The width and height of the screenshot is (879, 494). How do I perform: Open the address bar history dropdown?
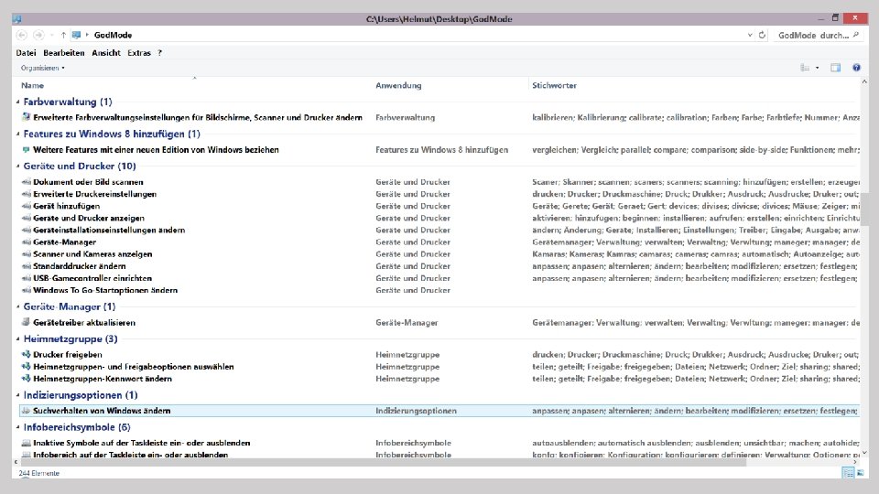[750, 35]
